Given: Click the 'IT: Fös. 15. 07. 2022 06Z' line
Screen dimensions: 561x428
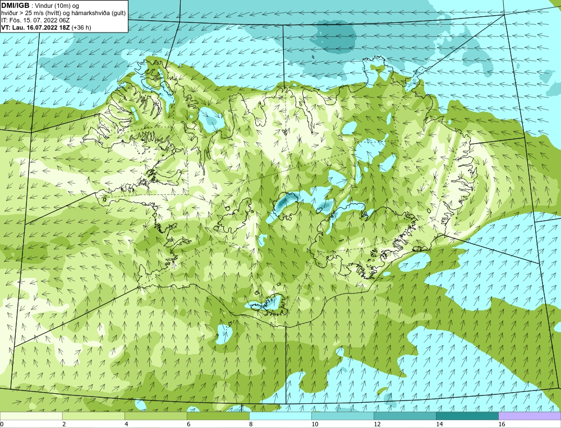Looking at the screenshot, I should point(35,20).
